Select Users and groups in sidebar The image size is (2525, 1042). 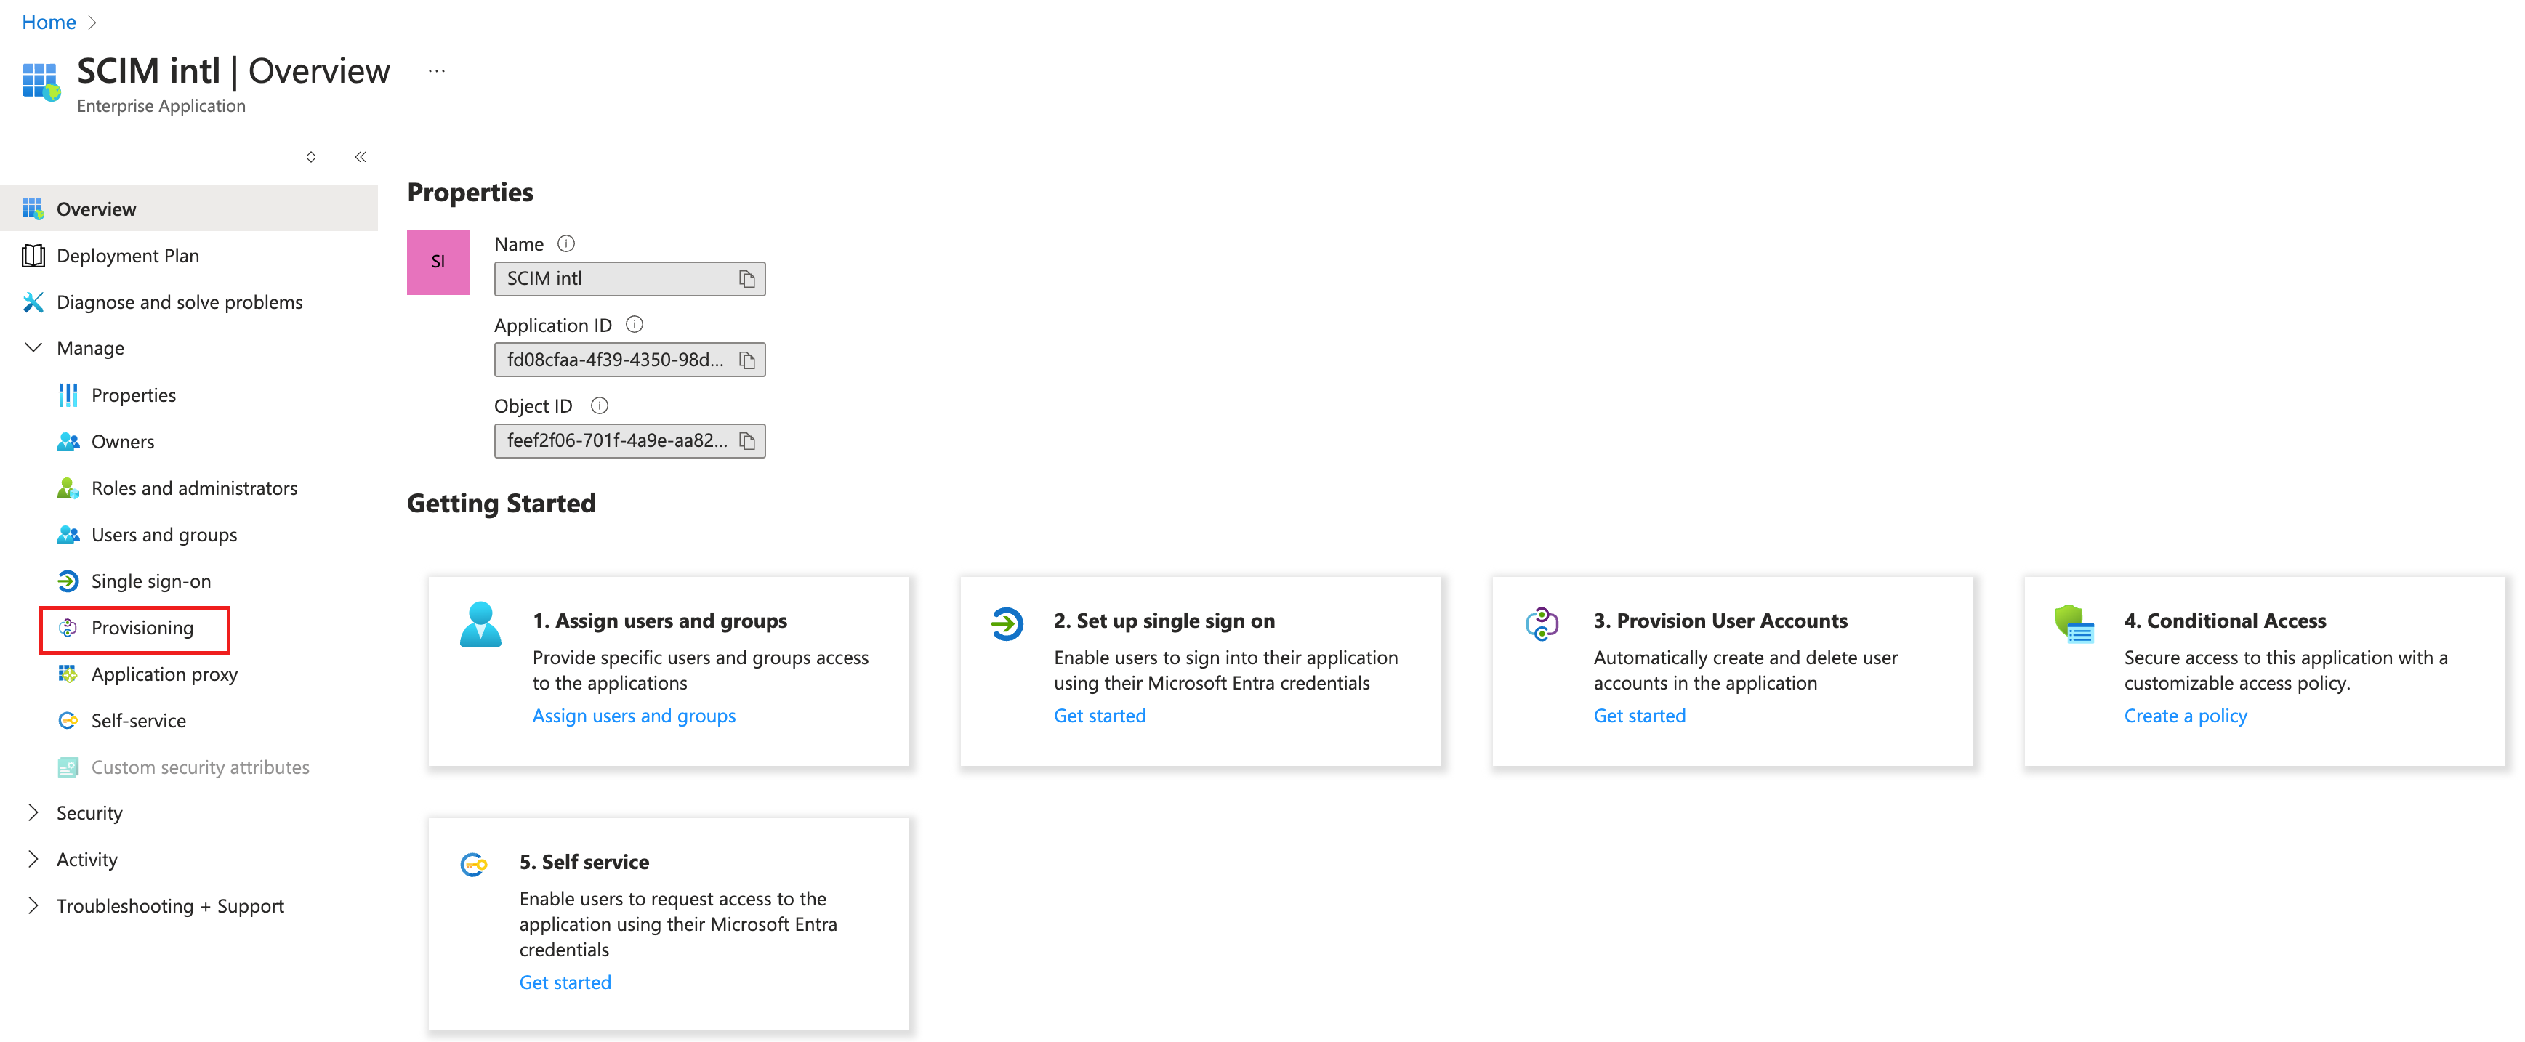164,536
